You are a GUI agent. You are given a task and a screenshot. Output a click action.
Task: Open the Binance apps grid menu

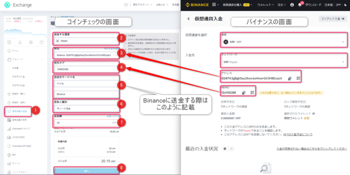214,4
